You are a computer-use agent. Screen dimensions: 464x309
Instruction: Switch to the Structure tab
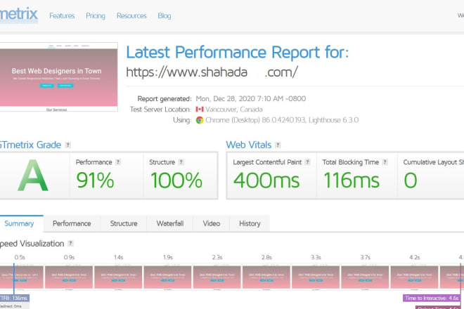click(124, 223)
